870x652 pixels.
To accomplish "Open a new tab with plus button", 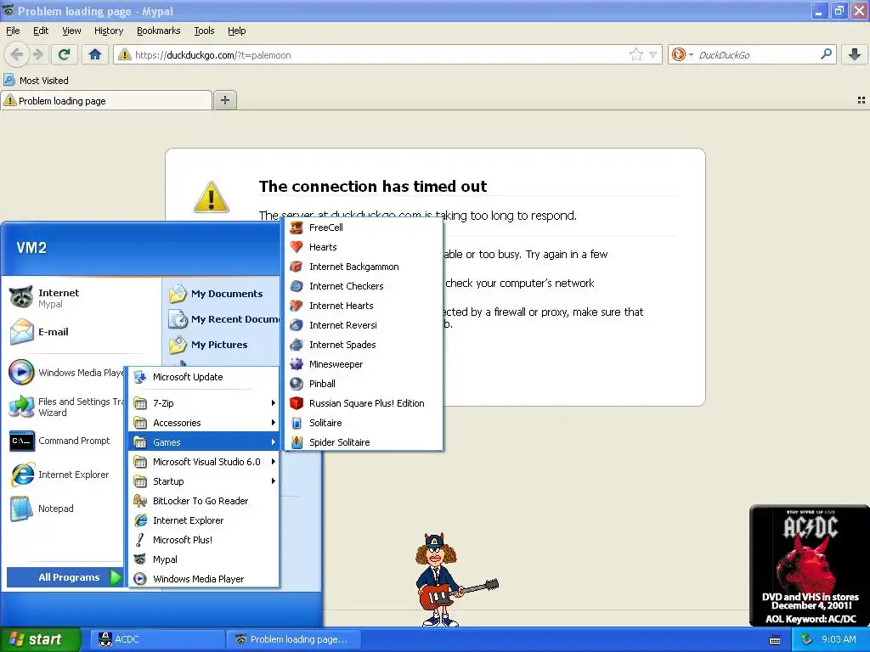I will pyautogui.click(x=224, y=100).
